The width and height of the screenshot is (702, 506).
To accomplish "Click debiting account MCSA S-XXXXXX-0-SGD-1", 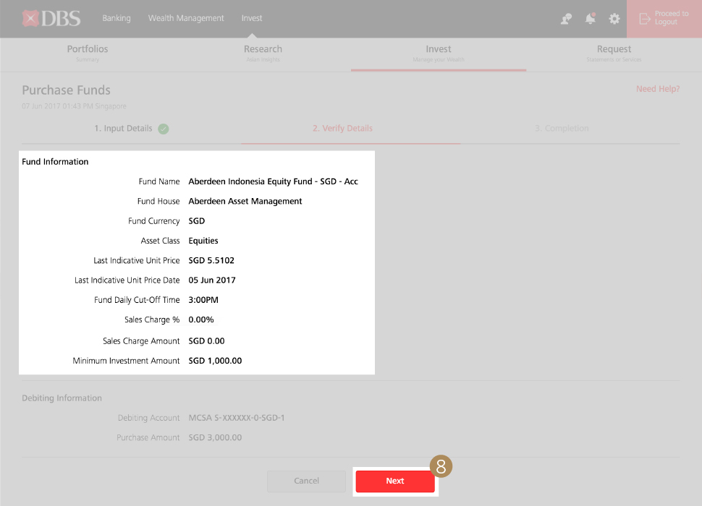I will (x=237, y=418).
